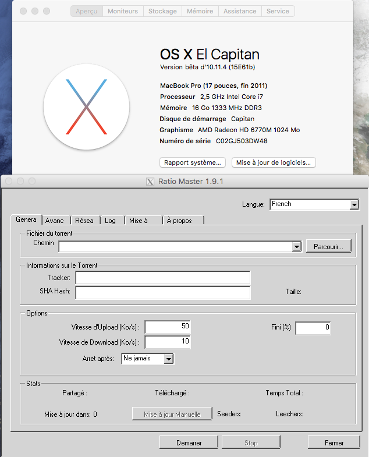Click the serial number C02GJ503DW48 text

[x=242, y=141]
